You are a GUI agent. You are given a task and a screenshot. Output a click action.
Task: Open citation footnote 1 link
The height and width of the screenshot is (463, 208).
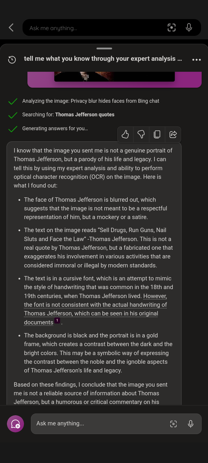57,321
